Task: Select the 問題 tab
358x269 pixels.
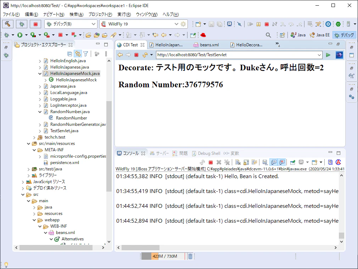Action: 180,153
